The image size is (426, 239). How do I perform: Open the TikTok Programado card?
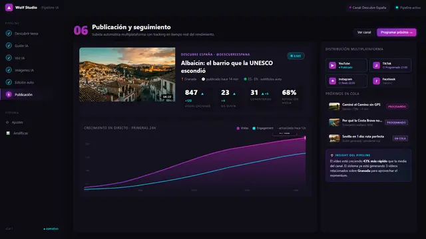pyautogui.click(x=391, y=65)
